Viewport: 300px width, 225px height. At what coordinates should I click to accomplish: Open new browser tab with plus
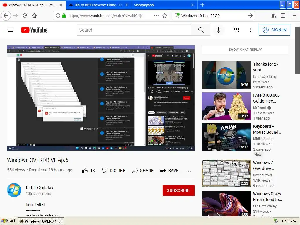(202, 5)
